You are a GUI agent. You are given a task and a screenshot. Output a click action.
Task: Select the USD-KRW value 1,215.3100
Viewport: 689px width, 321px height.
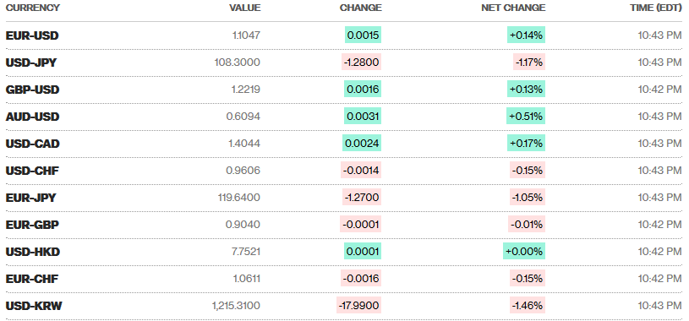(x=236, y=306)
